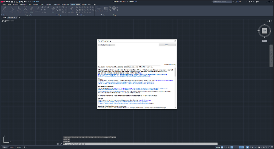Click the Vehicle Tracking Settings wrench icon
This screenshot has width=274, height=149.
pyautogui.click(x=5, y=8)
